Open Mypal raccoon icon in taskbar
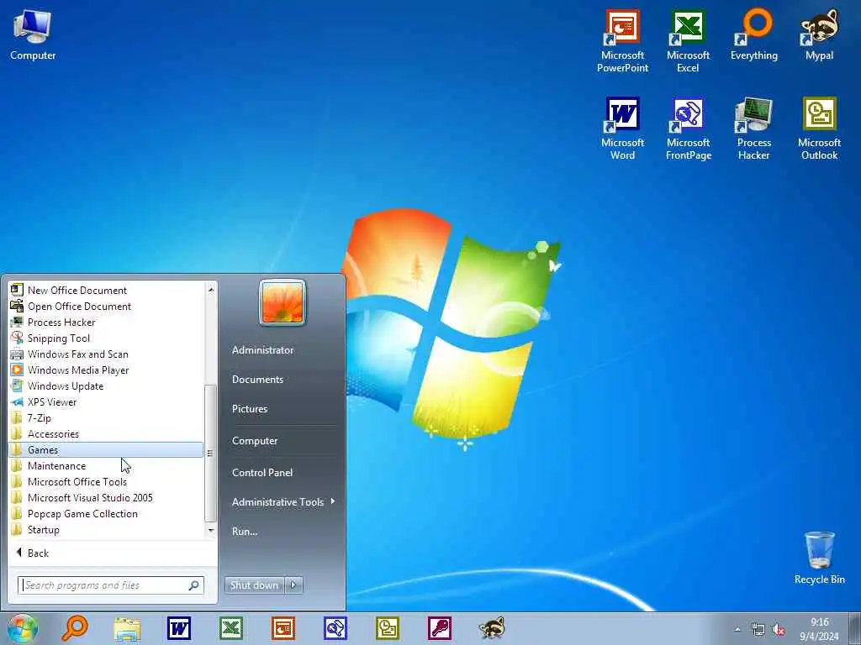The height and width of the screenshot is (645, 861). tap(491, 628)
